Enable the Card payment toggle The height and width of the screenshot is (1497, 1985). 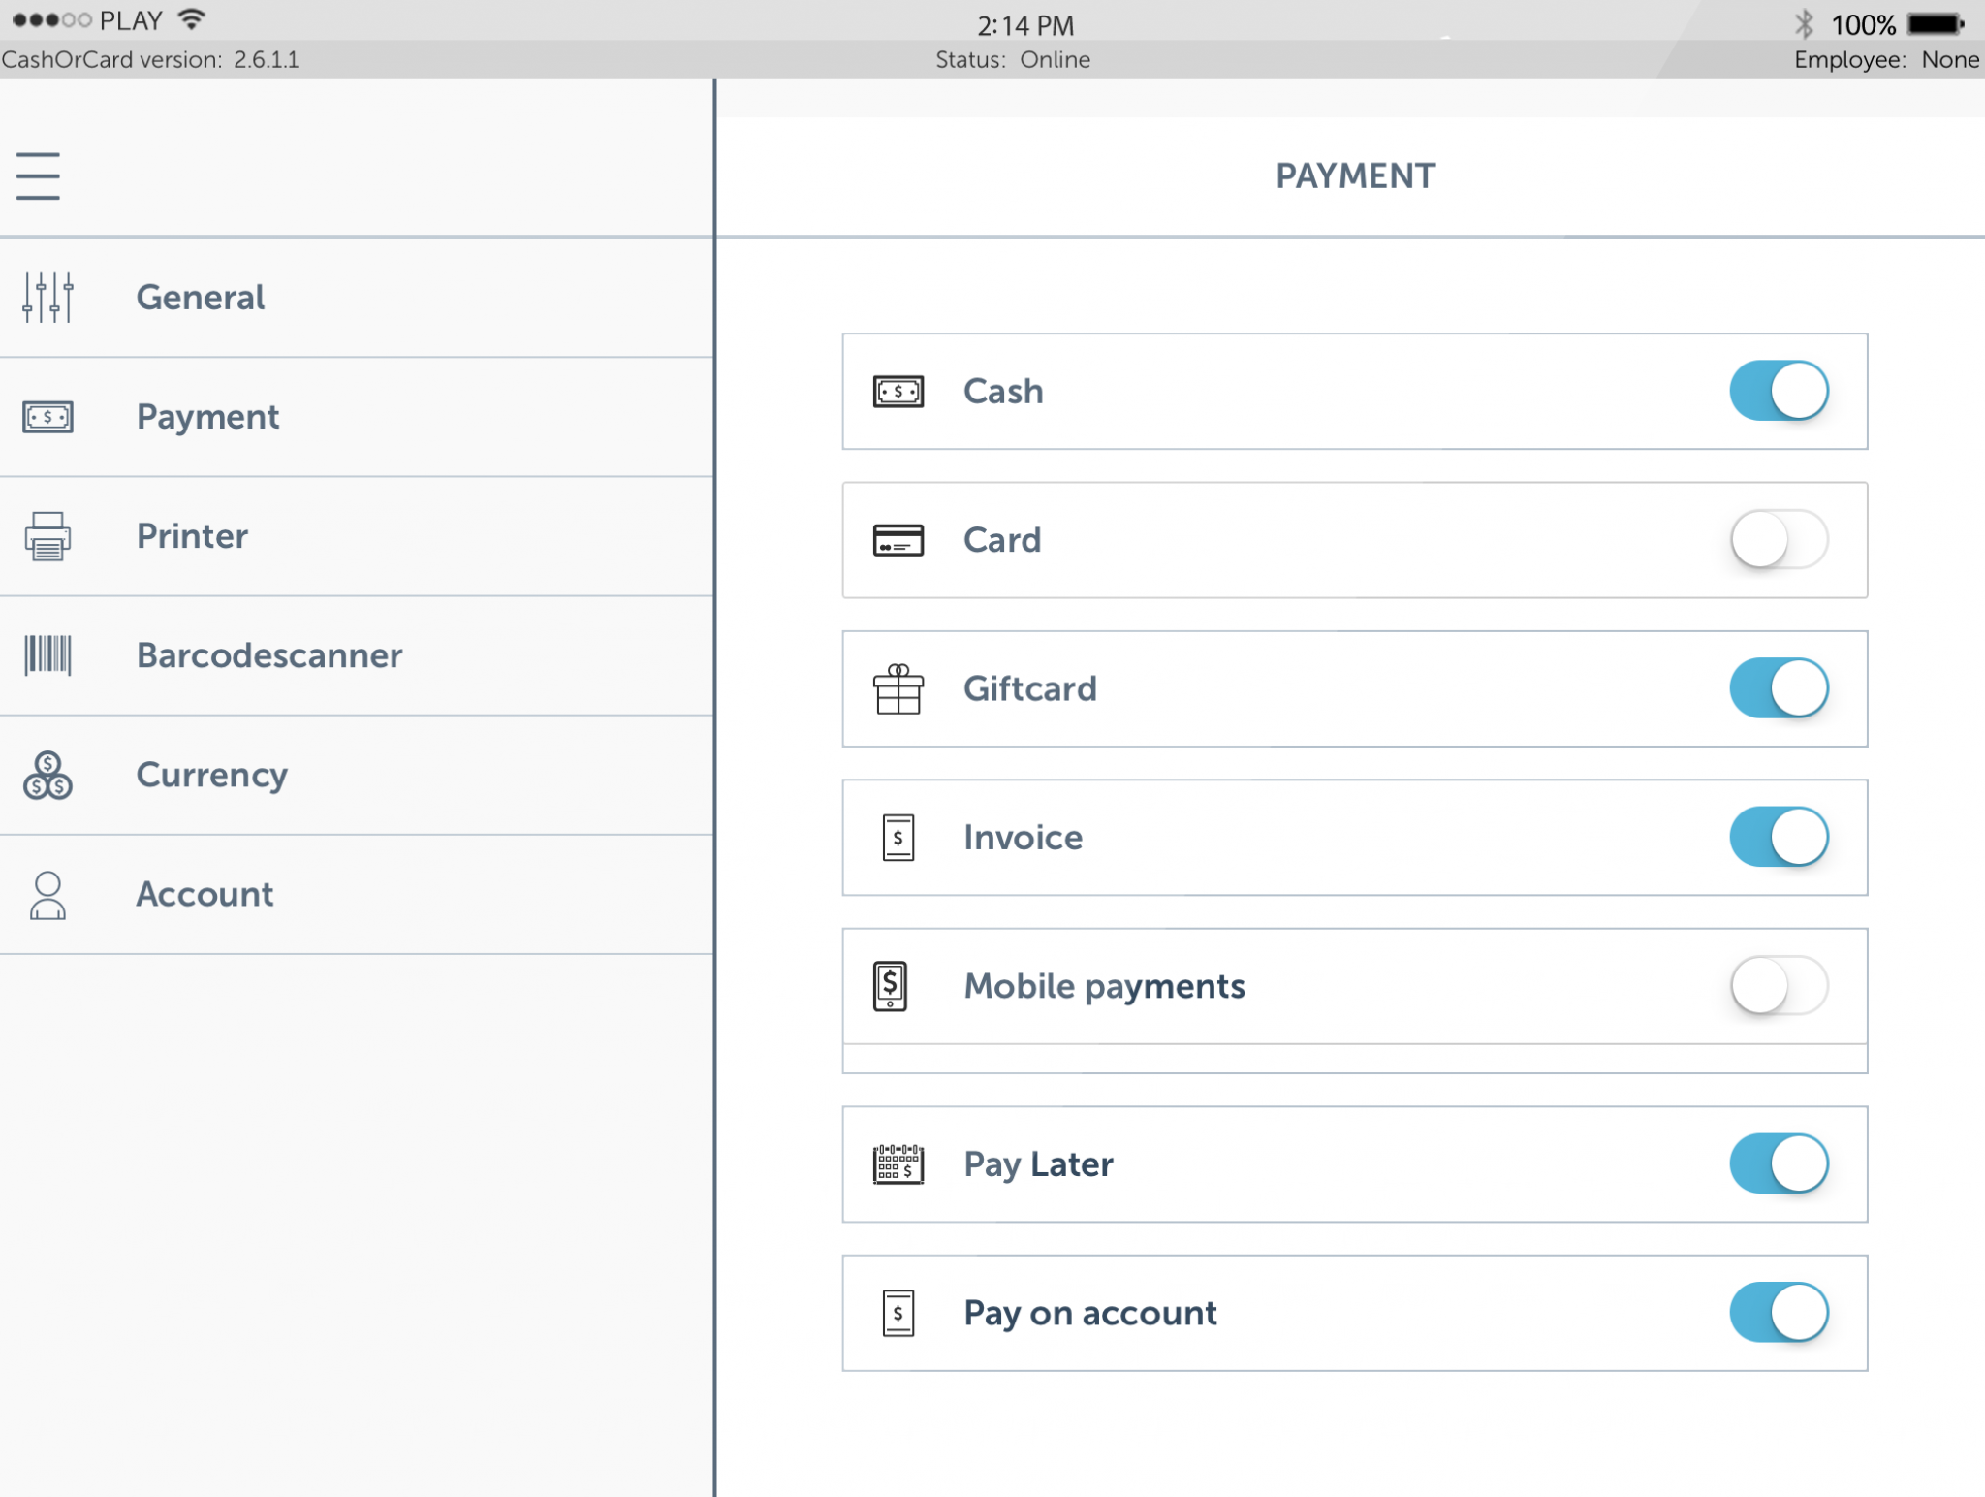pyautogui.click(x=1778, y=540)
